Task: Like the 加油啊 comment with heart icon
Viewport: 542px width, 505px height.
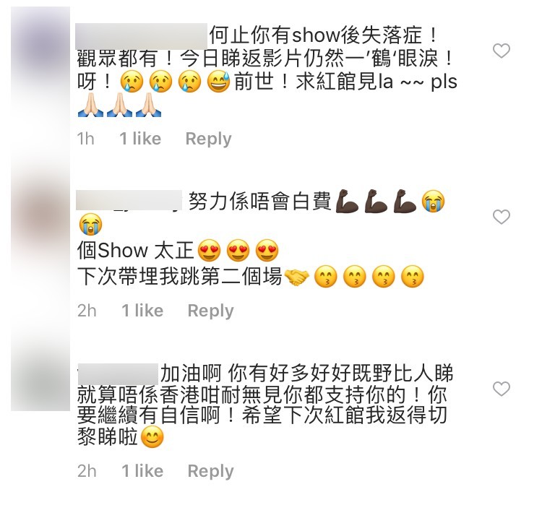Action: tap(501, 389)
